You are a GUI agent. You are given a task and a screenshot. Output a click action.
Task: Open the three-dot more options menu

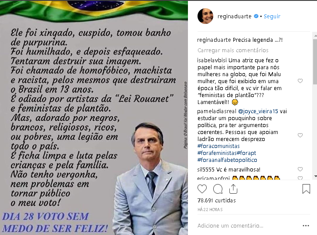click(306, 226)
